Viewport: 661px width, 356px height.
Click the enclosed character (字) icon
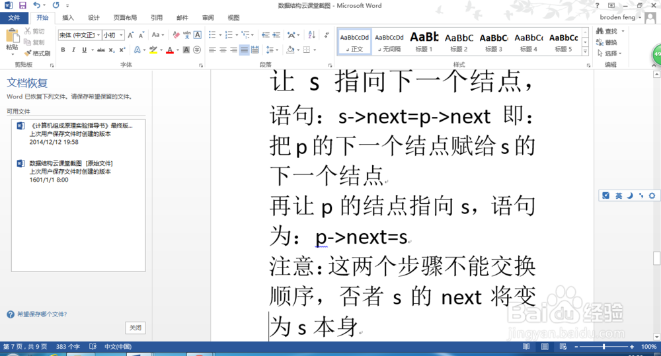tap(197, 50)
